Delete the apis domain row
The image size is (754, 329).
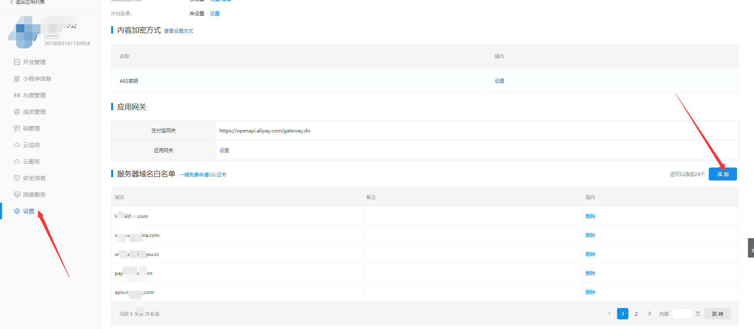point(590,292)
